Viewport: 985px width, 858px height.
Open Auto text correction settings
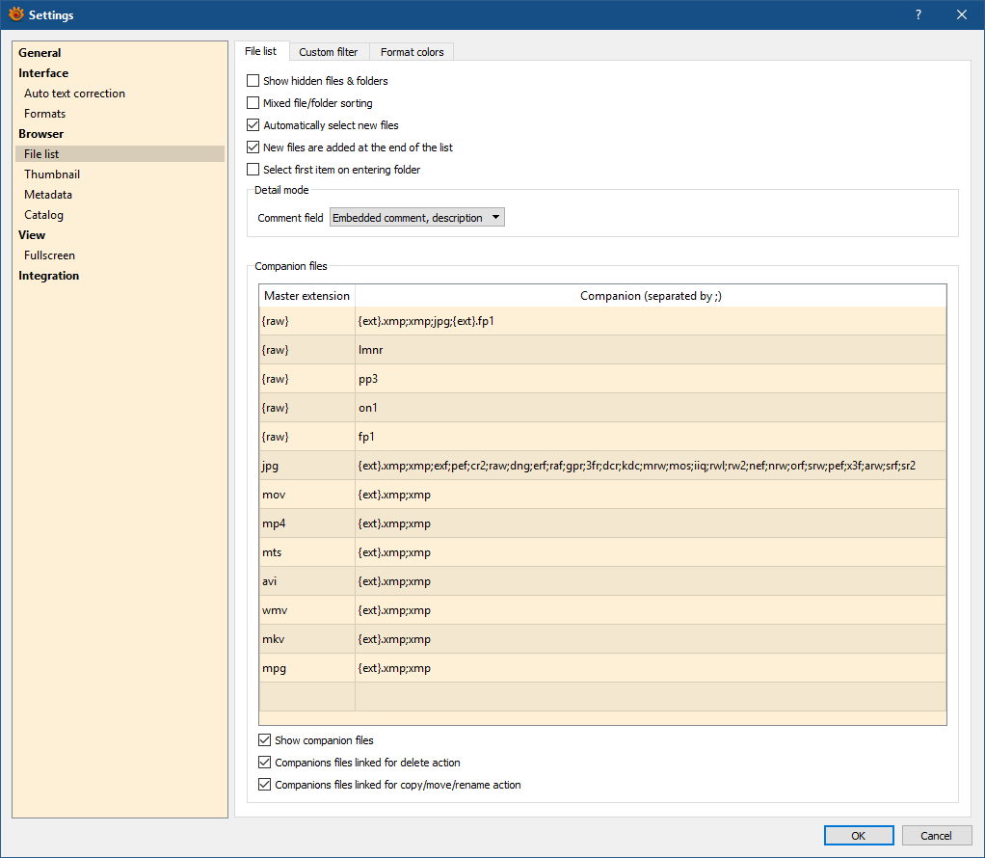pyautogui.click(x=74, y=94)
